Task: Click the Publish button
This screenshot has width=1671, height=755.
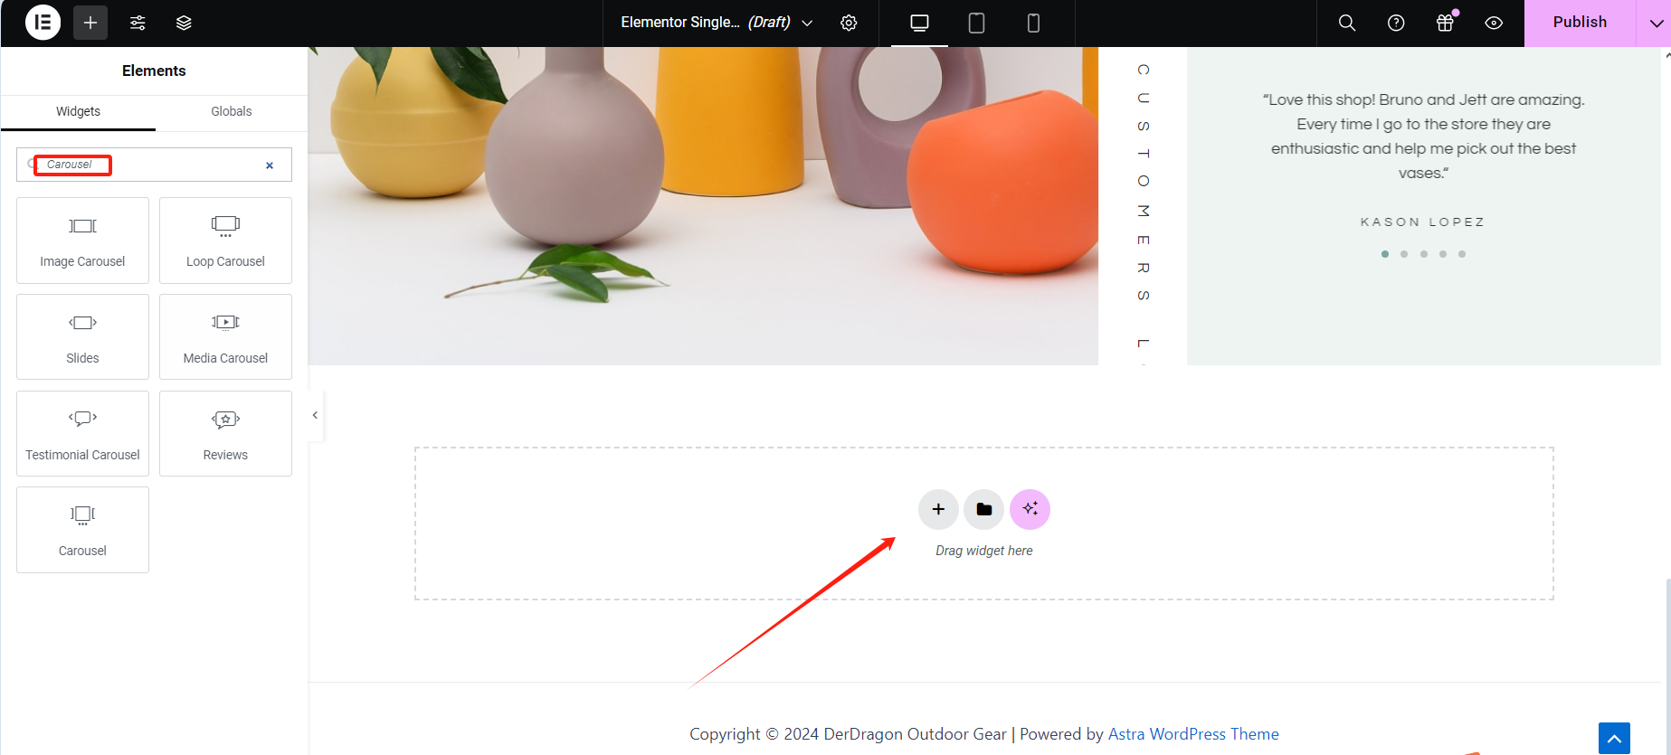Action: 1580,23
